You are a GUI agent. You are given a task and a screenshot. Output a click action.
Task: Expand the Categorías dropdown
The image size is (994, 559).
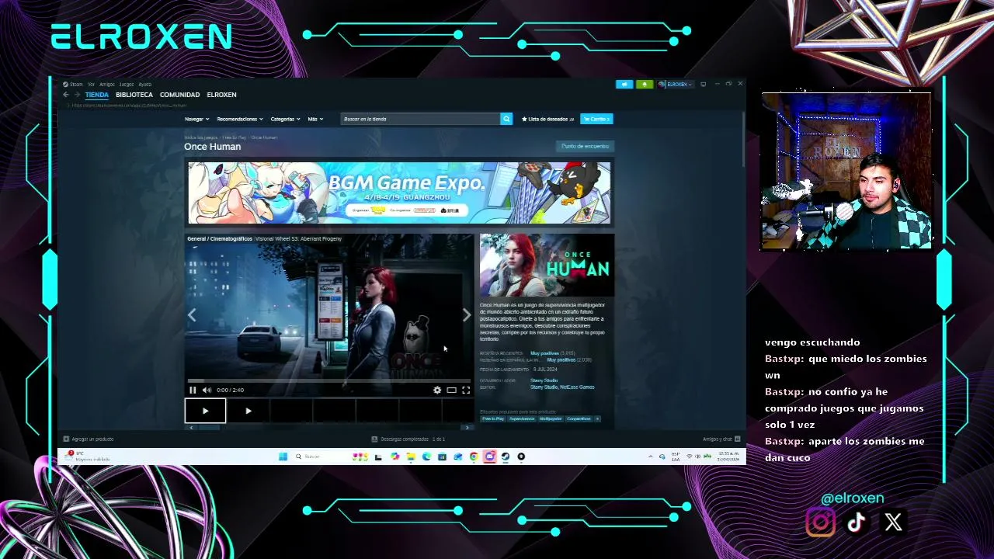point(285,119)
